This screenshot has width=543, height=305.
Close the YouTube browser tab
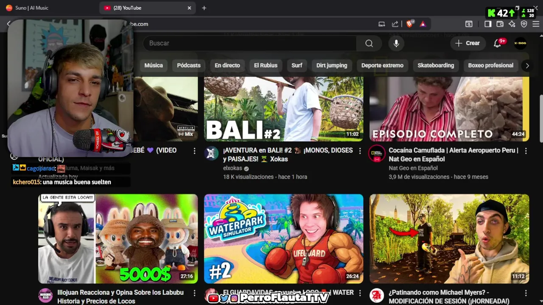(189, 8)
